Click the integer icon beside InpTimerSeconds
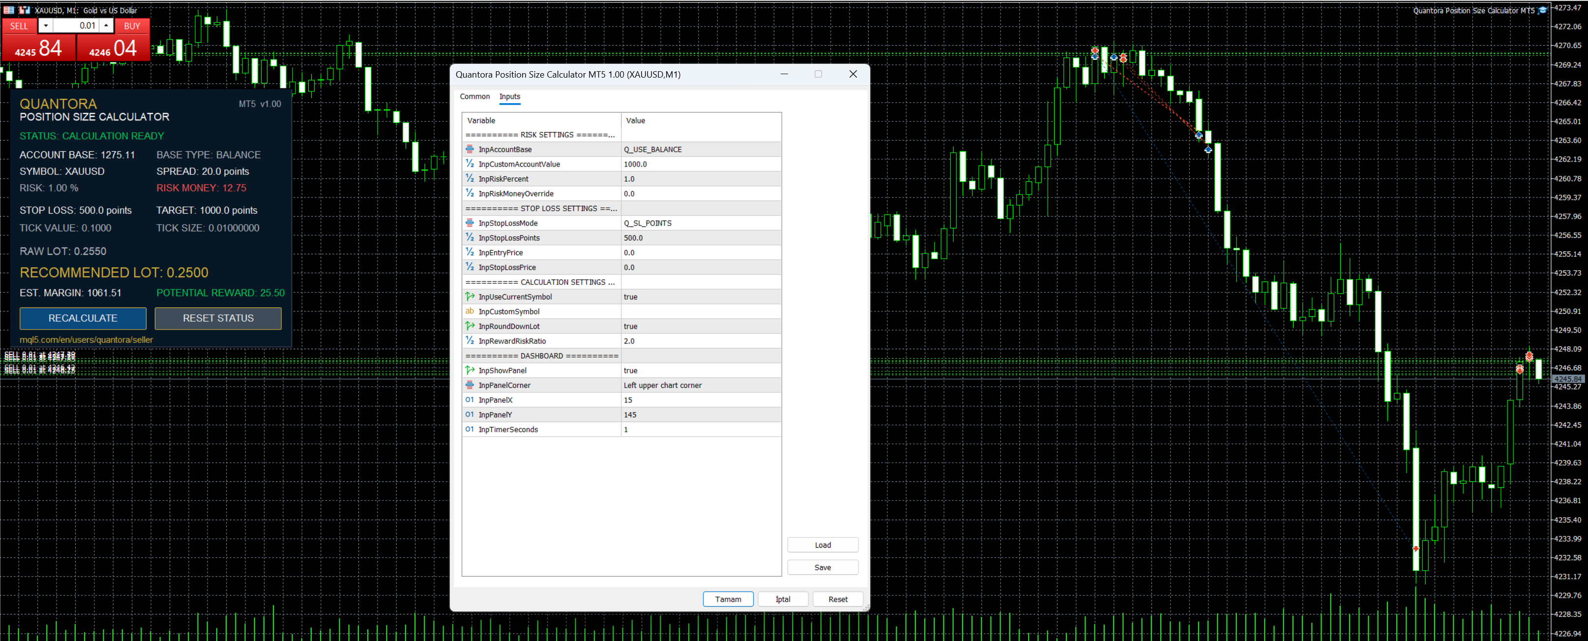Screen dimensions: 1588x641 pos(470,430)
